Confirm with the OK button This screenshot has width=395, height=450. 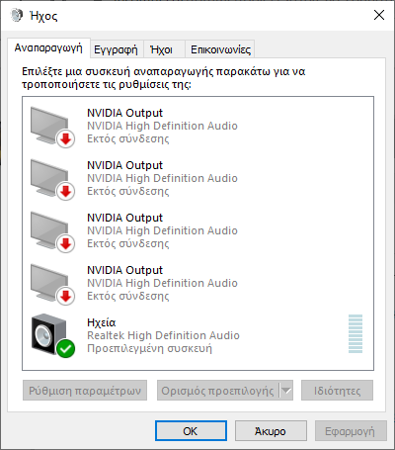coord(191,431)
